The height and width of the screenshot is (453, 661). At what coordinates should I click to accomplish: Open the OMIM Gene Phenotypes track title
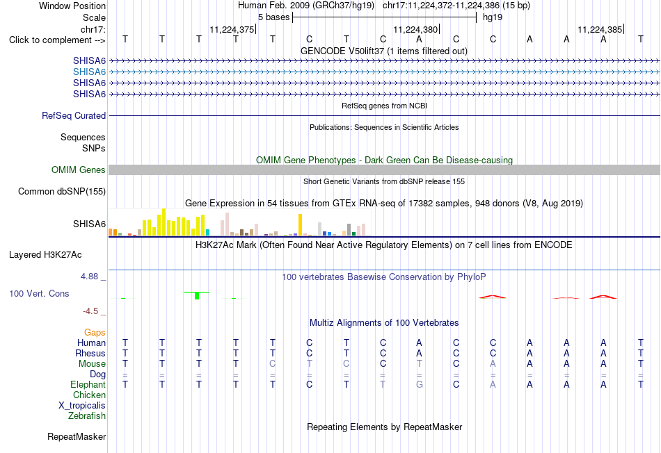click(x=384, y=160)
